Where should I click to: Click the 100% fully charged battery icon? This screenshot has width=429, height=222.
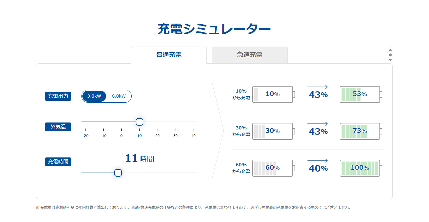point(360,168)
